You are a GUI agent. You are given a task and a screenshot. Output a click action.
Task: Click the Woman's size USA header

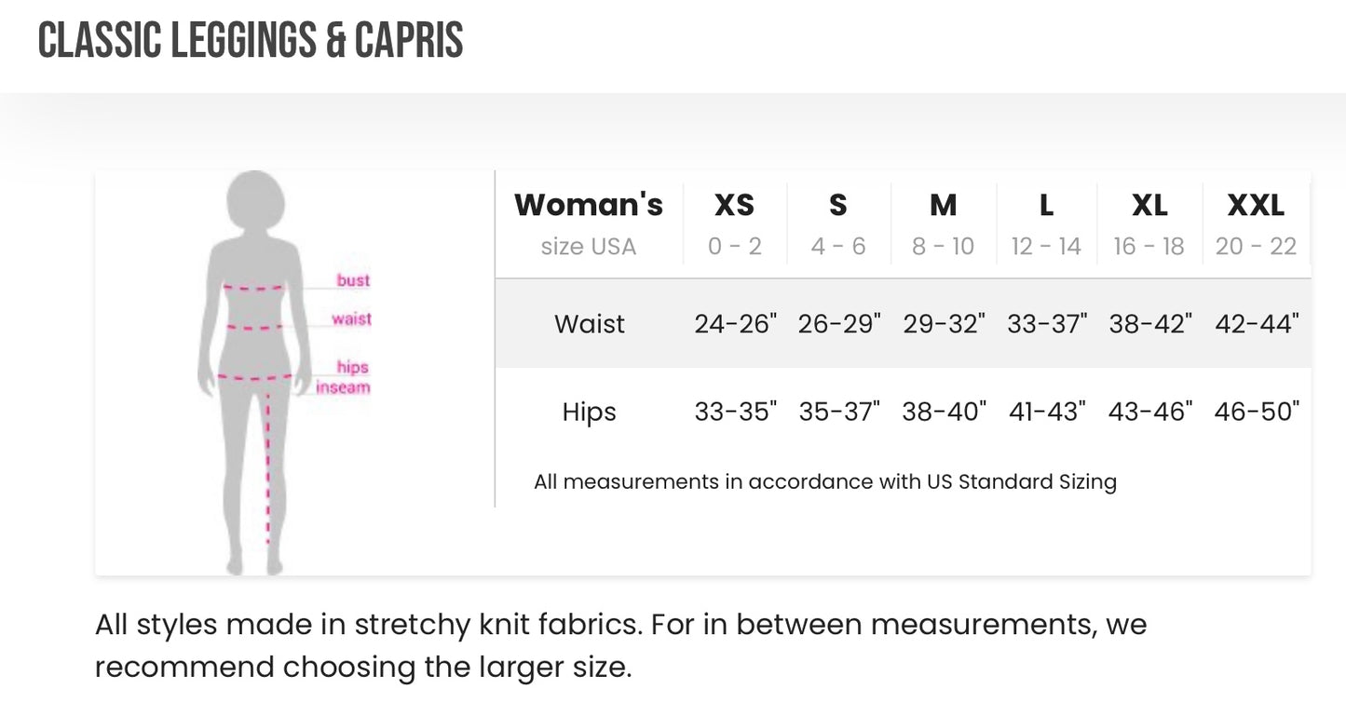589,223
